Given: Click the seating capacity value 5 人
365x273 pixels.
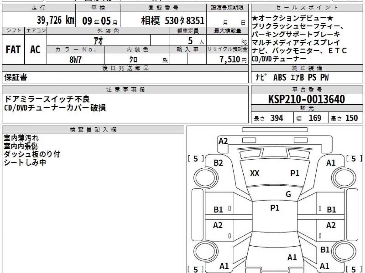Looking at the screenshot, I should (196, 40).
